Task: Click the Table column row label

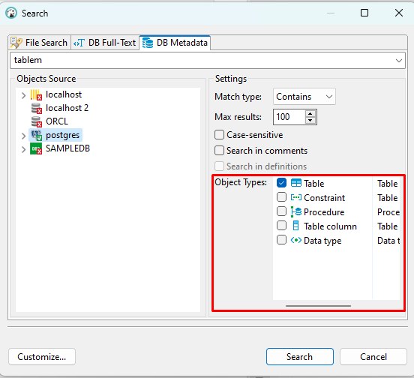Action: (330, 226)
